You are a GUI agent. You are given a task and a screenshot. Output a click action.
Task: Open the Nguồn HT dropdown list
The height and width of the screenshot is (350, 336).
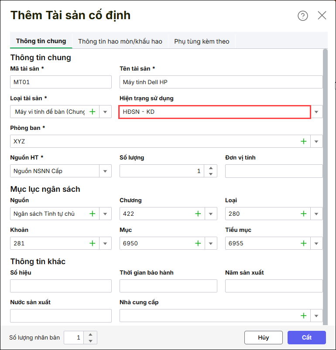tap(105, 171)
